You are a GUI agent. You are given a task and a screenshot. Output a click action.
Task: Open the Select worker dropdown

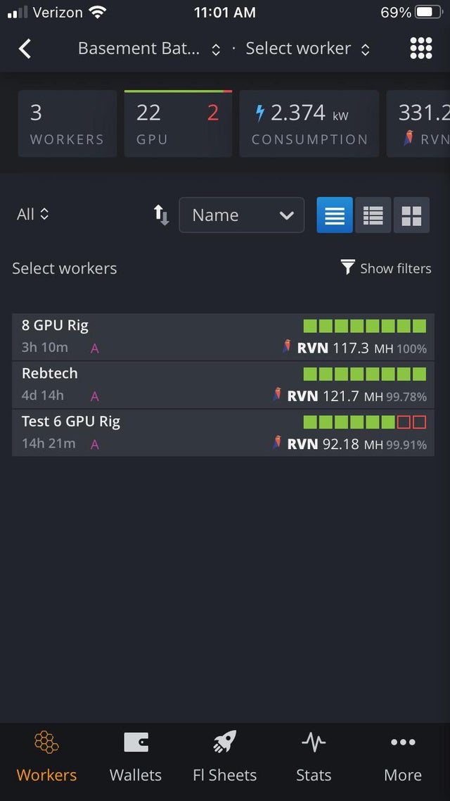pyautogui.click(x=308, y=49)
